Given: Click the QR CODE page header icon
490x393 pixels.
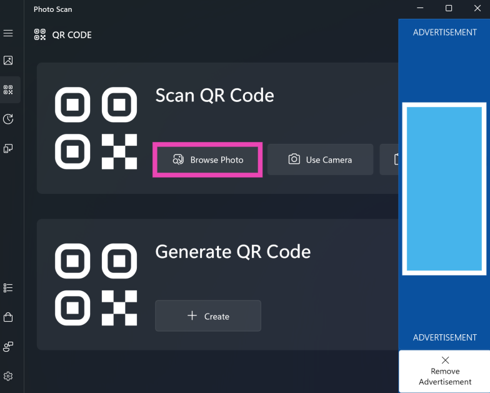Looking at the screenshot, I should point(40,34).
